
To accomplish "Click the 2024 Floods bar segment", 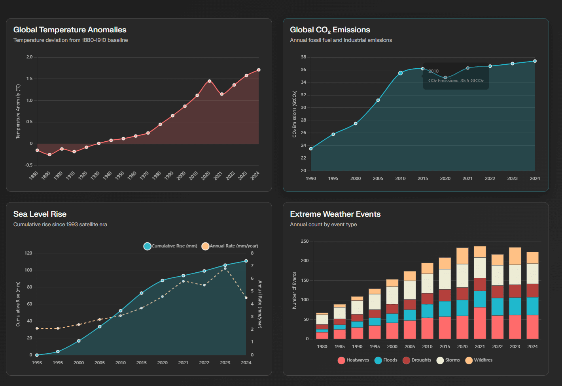I will (532, 306).
